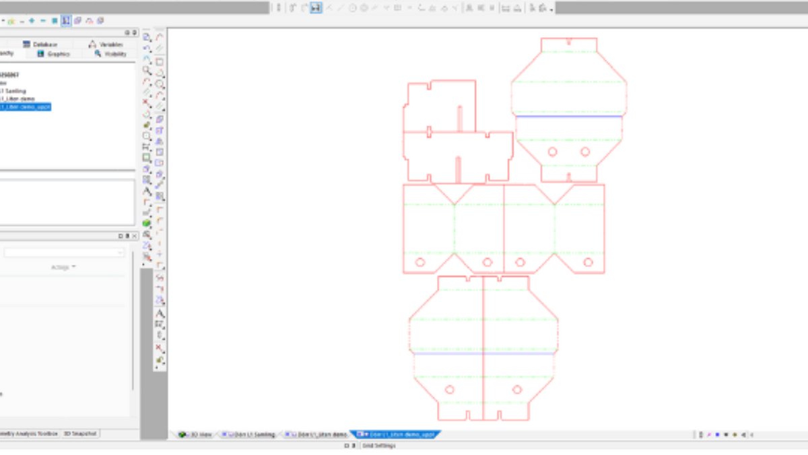
Task: Click the Grid Settings status bar label
Action: 378,446
